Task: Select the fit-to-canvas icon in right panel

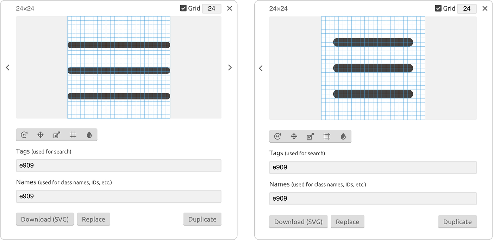Action: click(x=327, y=136)
